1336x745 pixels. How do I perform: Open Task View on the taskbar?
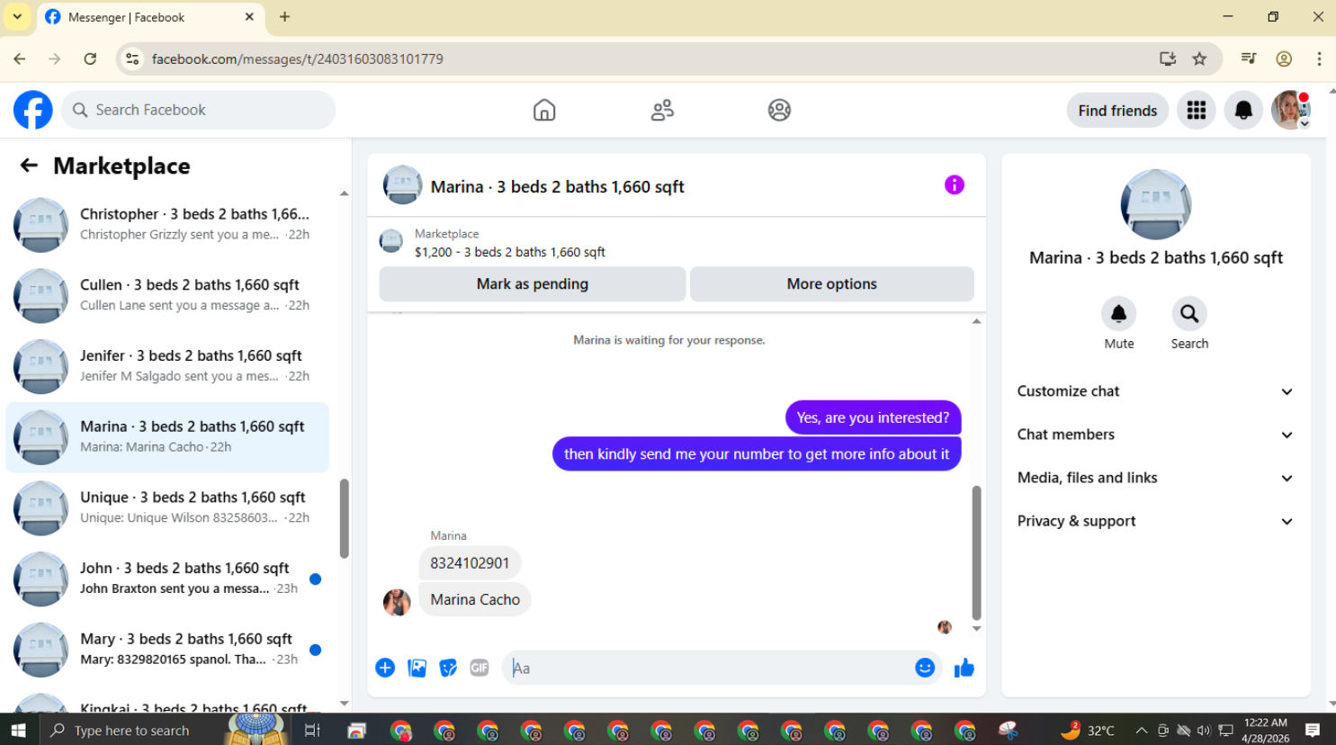(312, 730)
